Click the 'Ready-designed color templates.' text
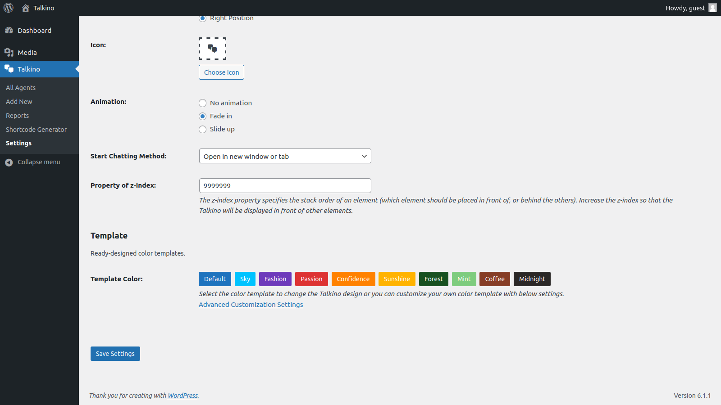Viewport: 721px width, 405px height. pos(138,253)
